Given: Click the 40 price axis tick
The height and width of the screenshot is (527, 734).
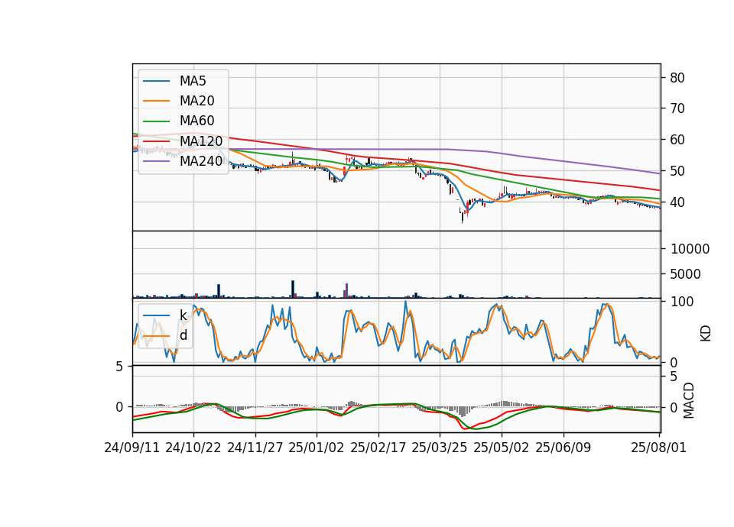Looking at the screenshot, I should click(x=677, y=202).
